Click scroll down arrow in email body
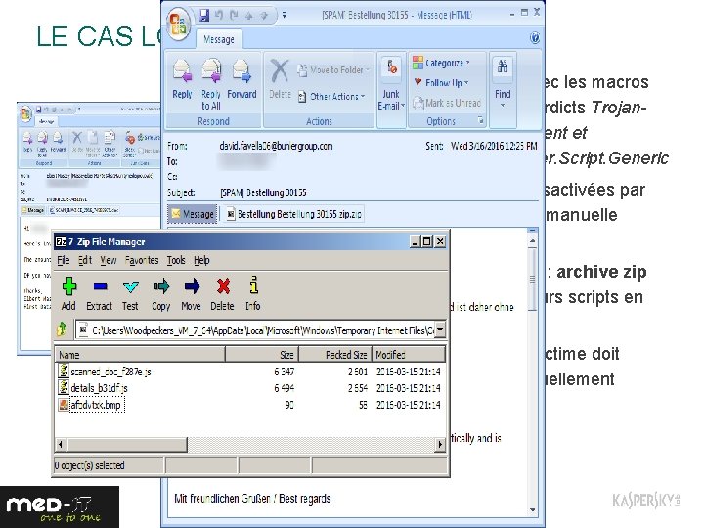Screen dimensions: 704x528 tap(533, 509)
